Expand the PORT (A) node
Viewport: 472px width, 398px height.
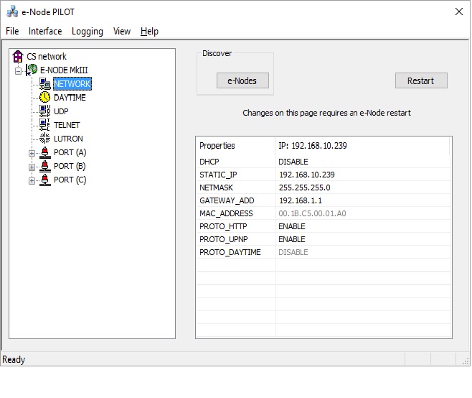click(32, 153)
